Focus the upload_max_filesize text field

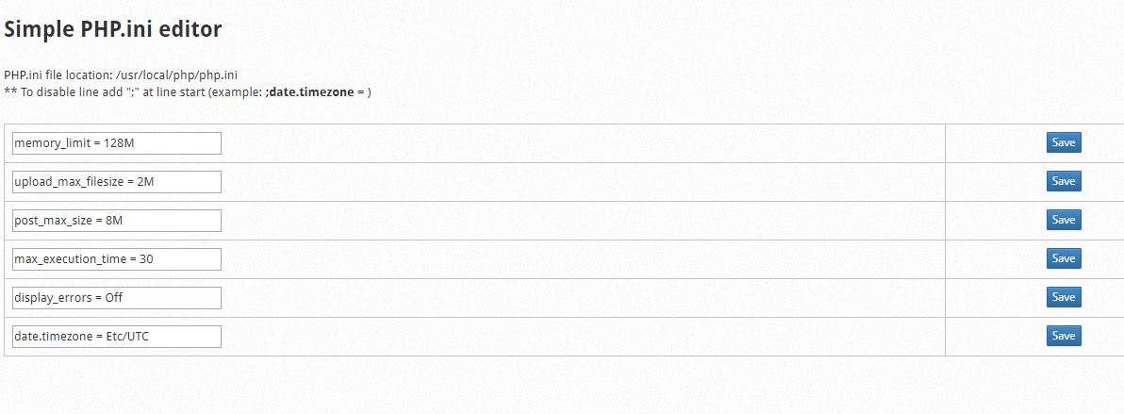click(x=116, y=182)
